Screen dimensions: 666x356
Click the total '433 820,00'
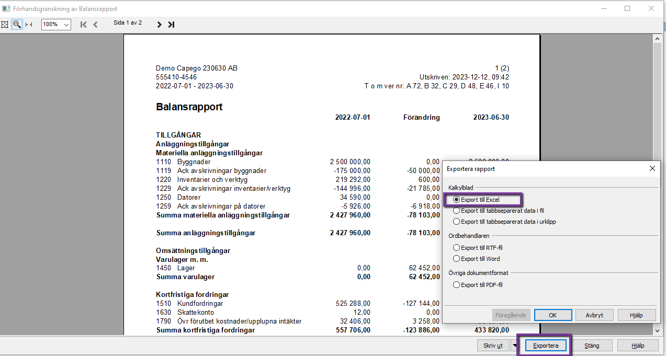pos(491,330)
